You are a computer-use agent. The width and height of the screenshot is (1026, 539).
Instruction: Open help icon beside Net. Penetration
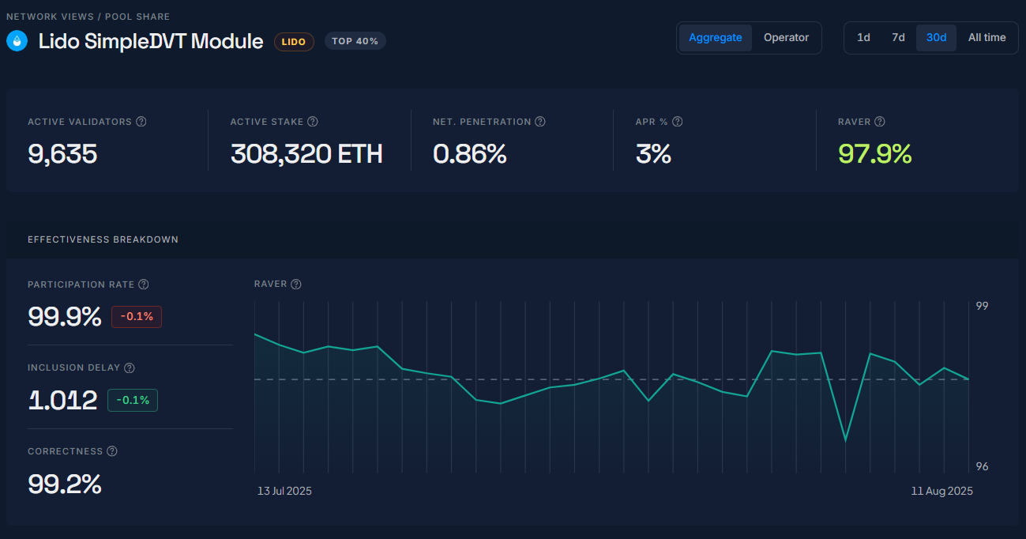tap(540, 122)
